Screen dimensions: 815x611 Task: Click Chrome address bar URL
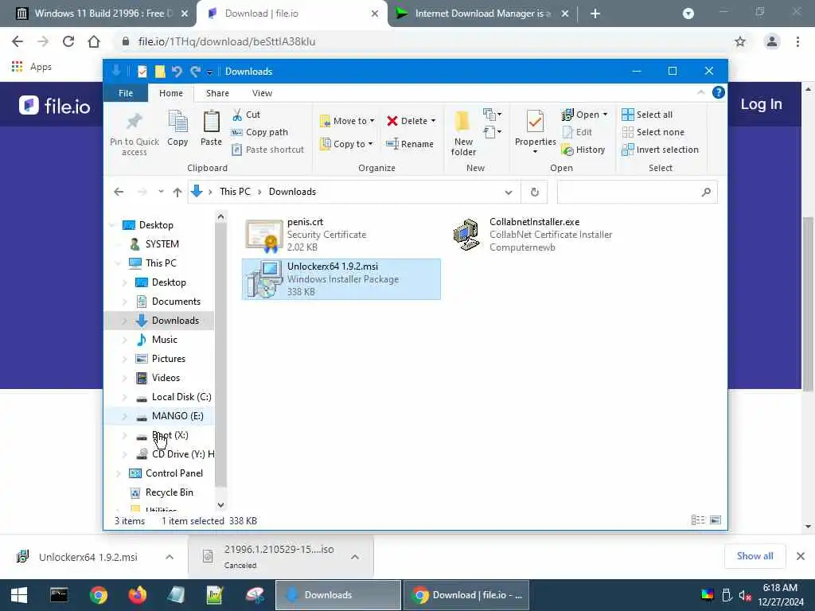[227, 41]
